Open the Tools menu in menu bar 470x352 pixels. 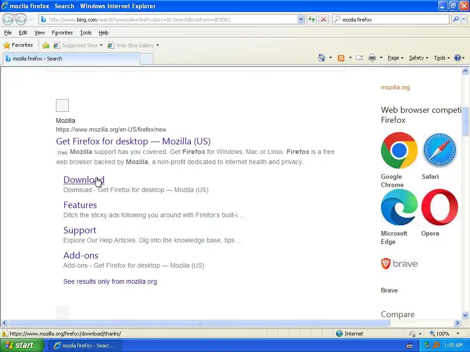click(86, 33)
